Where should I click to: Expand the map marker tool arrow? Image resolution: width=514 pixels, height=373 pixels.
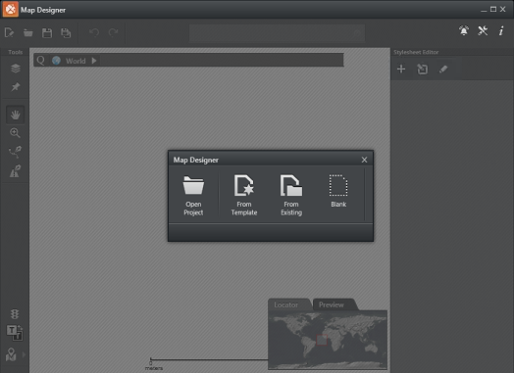(x=24, y=354)
